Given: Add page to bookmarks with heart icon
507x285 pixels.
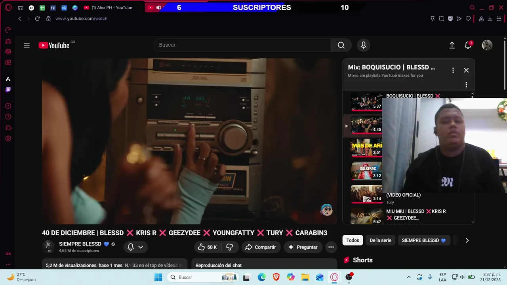Looking at the screenshot, I should [468, 19].
